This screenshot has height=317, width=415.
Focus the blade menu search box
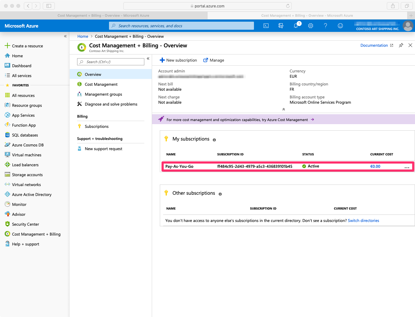(111, 62)
